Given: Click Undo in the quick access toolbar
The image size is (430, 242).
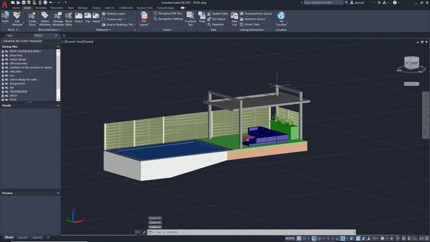Looking at the screenshot, I should pos(51,3).
